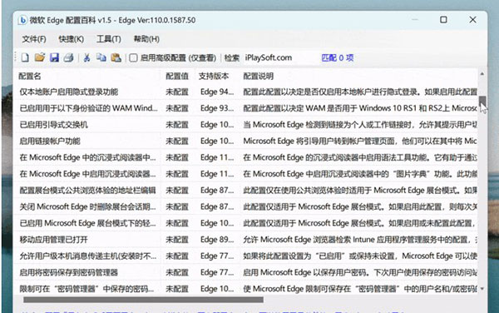Select row 启用链接帐户功能
Viewport: 499px width, 313px height.
click(245, 141)
